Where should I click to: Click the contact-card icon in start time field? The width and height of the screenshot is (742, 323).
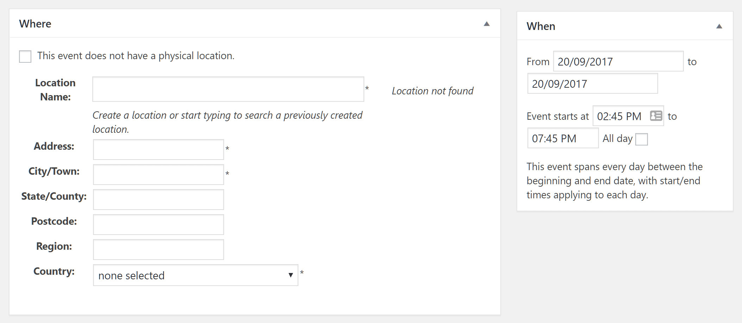656,116
